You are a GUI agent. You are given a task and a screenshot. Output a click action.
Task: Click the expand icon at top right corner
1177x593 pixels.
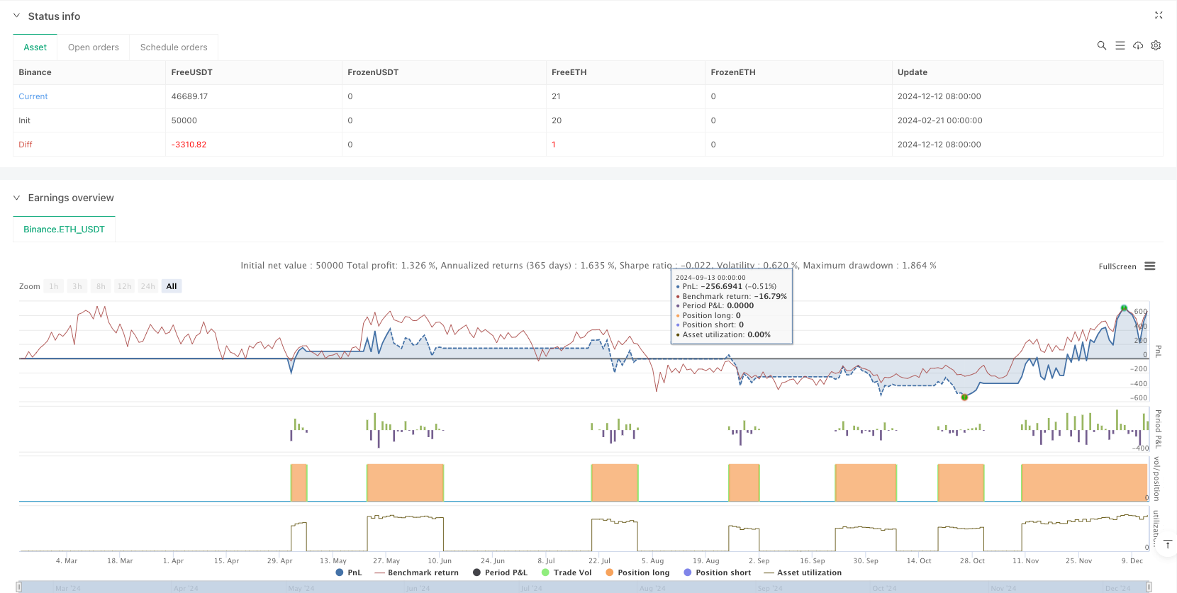point(1159,16)
